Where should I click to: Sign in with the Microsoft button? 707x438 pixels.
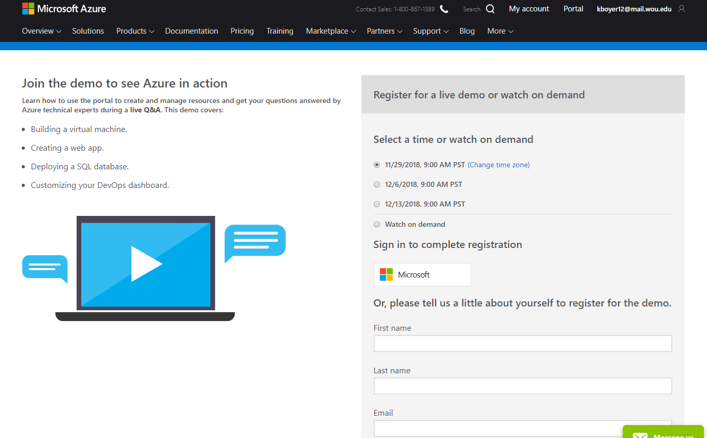[x=422, y=274]
